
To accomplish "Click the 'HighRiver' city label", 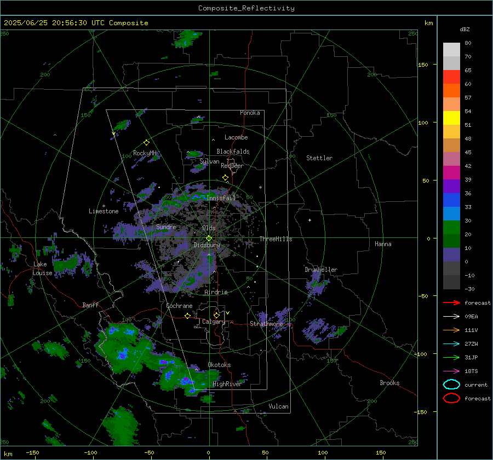I will (x=227, y=384).
